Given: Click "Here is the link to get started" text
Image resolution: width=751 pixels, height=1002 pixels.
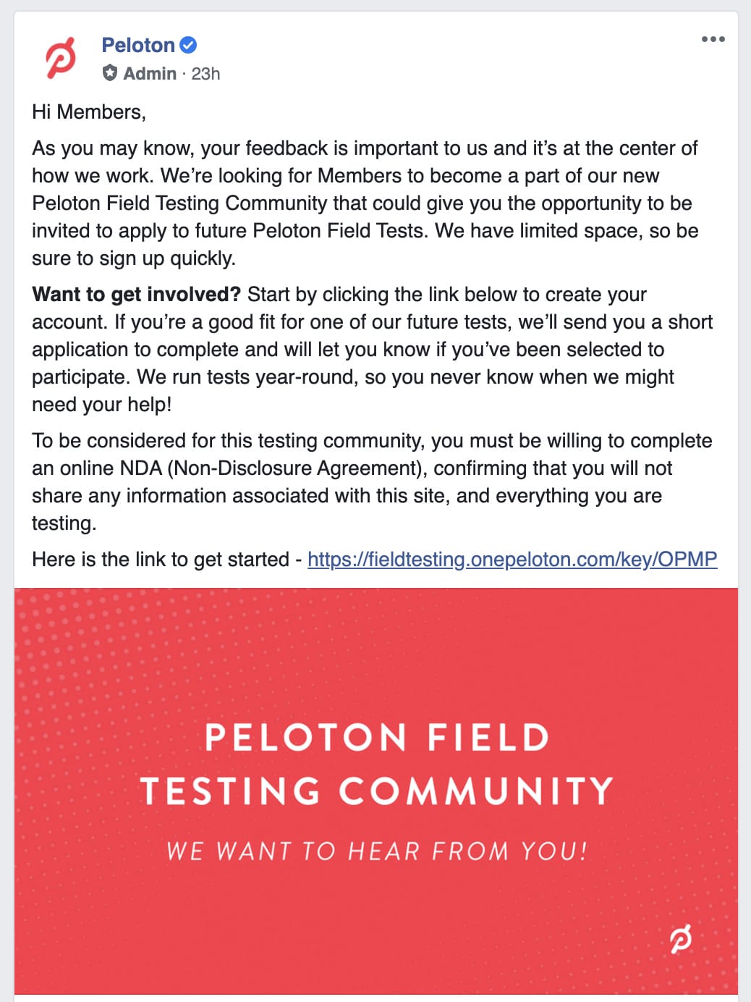Looking at the screenshot, I should tap(161, 560).
